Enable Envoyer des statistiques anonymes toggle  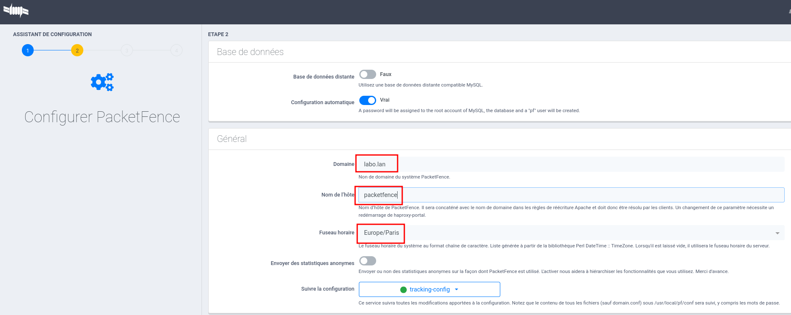click(x=368, y=261)
